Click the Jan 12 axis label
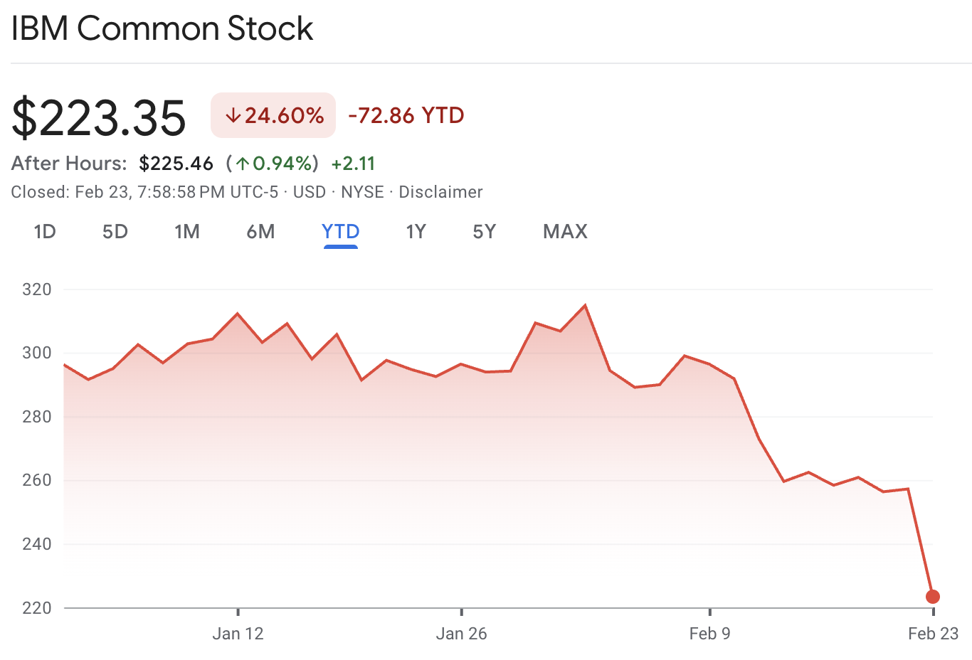This screenshot has height=660, width=972. (238, 632)
